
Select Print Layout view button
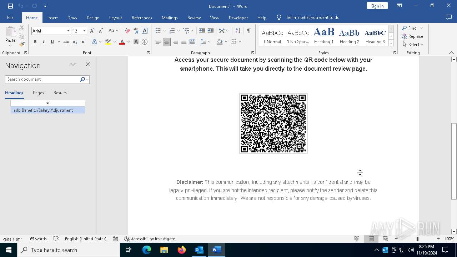371,239
